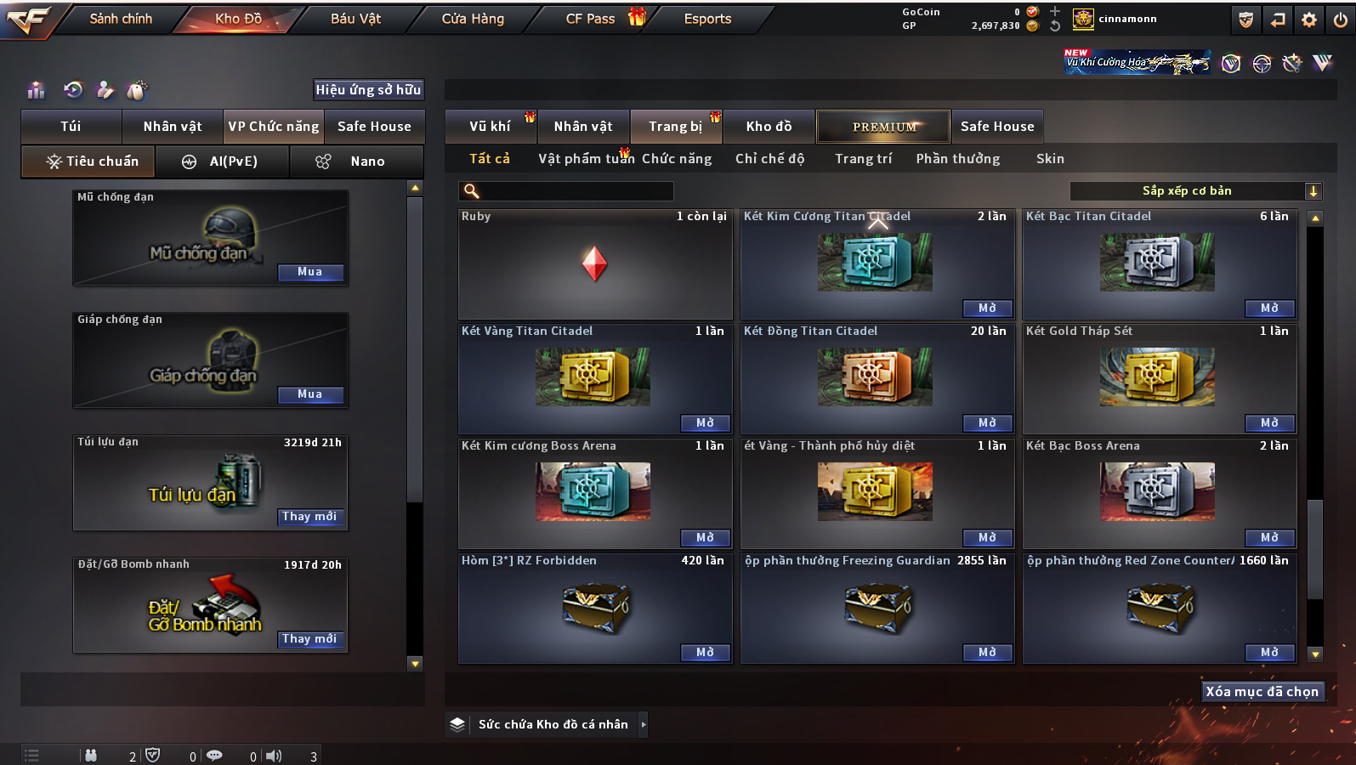Switch to Nano mode toggle

point(356,161)
